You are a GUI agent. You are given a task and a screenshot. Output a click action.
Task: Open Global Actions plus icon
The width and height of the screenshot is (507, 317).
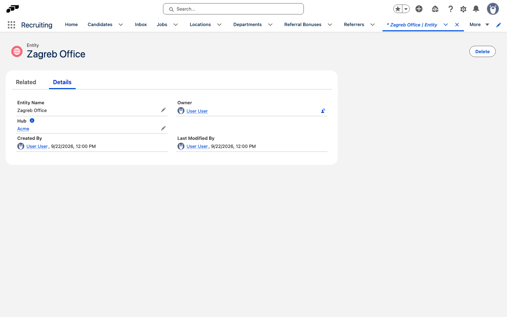coord(419,9)
